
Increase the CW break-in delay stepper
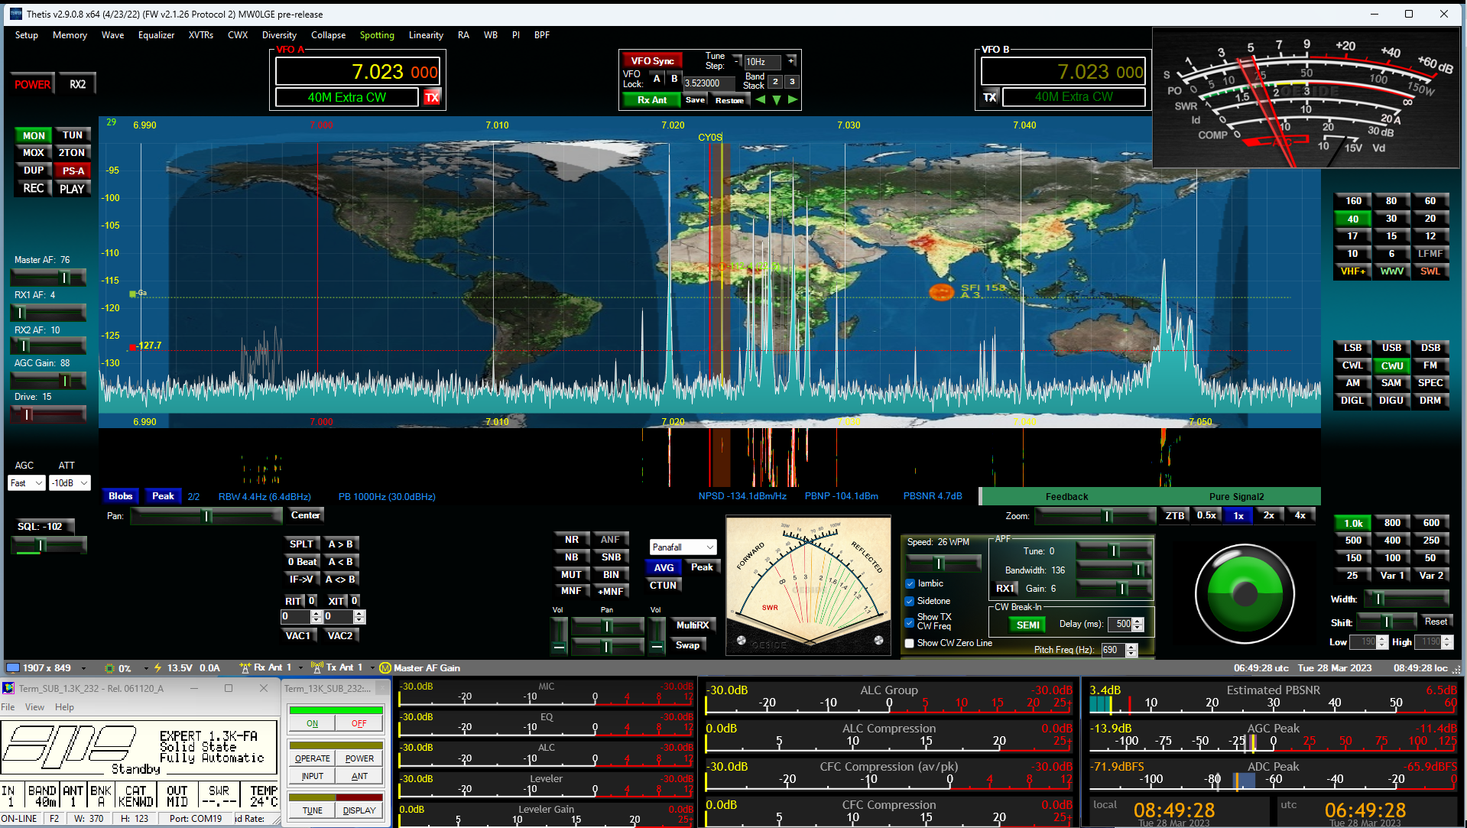click(1138, 621)
